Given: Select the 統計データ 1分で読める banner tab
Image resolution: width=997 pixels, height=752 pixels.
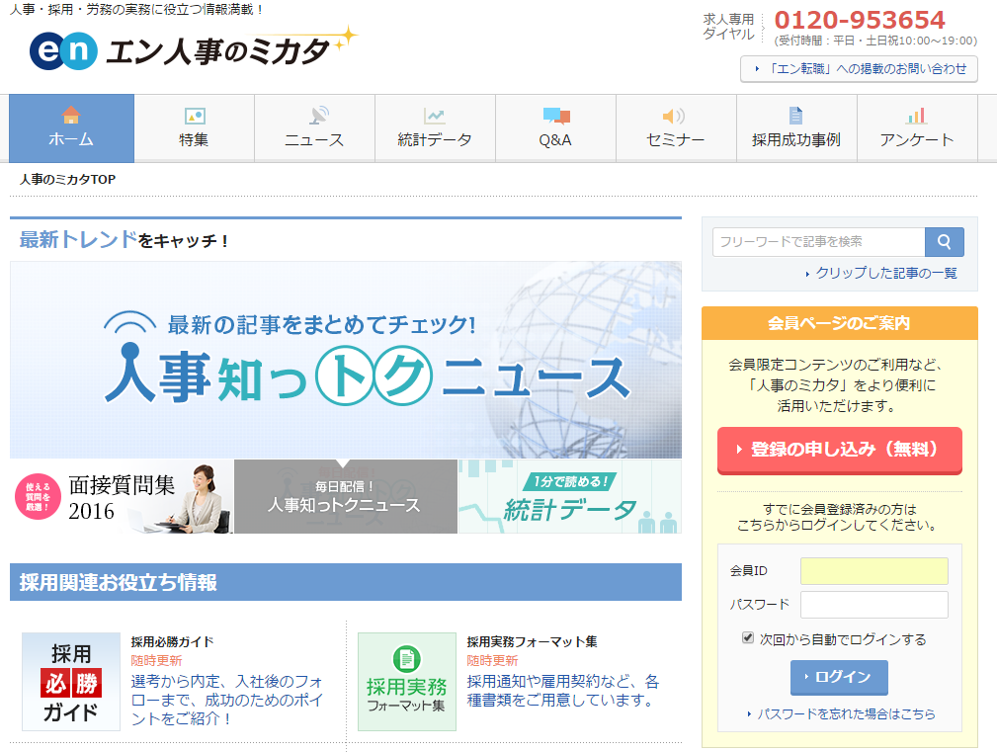Looking at the screenshot, I should [x=569, y=497].
